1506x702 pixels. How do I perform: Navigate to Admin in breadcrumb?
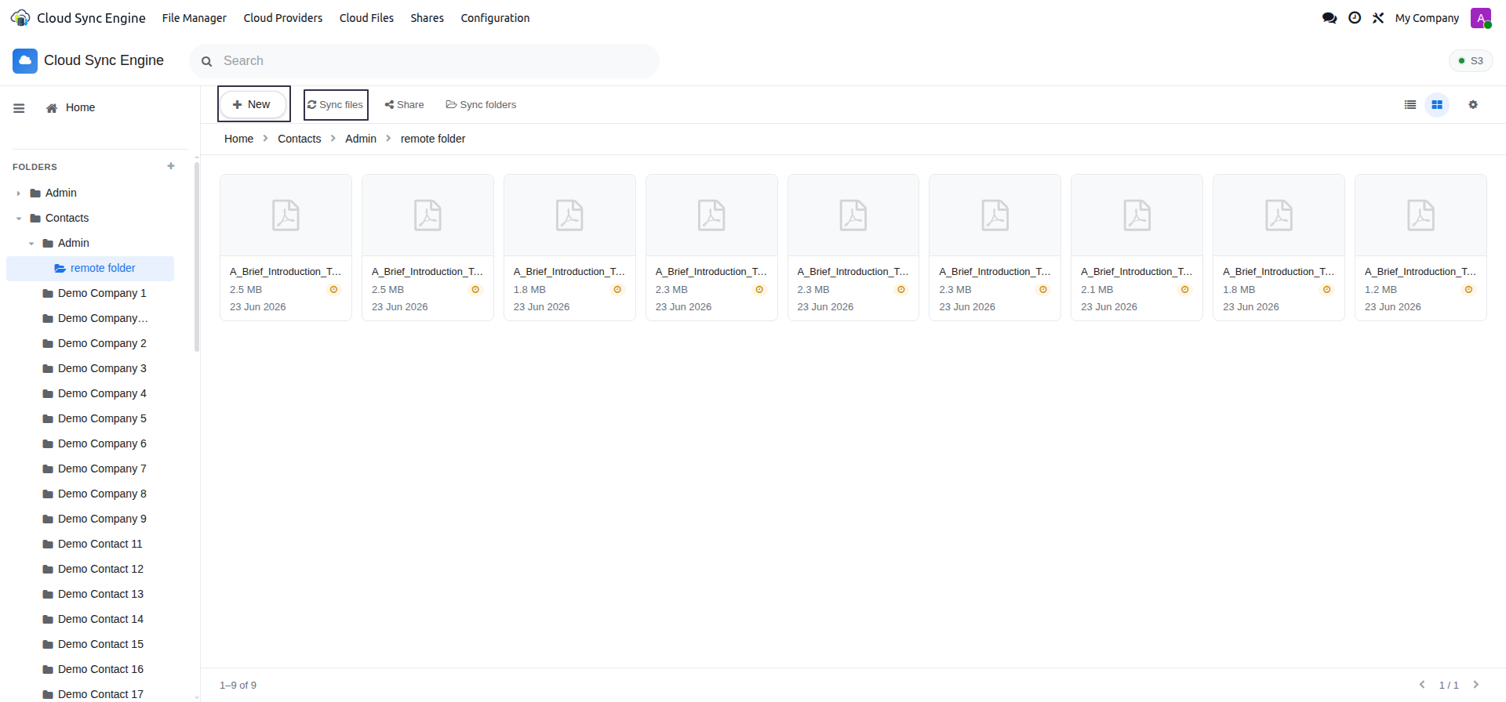click(x=361, y=139)
